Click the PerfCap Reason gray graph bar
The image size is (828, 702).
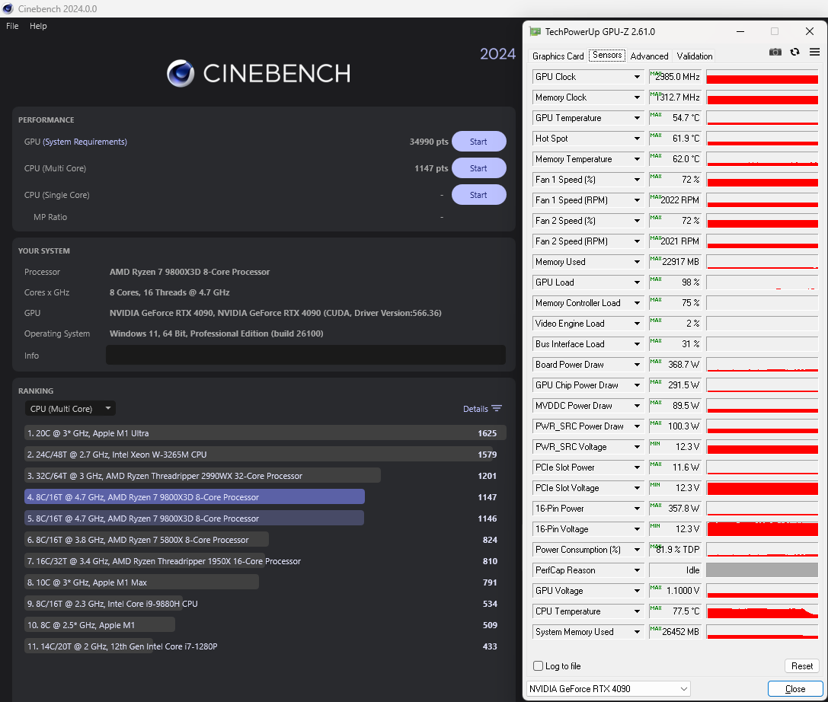click(x=762, y=570)
